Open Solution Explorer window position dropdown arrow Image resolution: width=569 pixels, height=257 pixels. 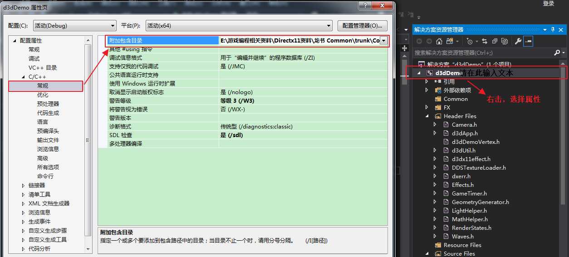click(545, 29)
